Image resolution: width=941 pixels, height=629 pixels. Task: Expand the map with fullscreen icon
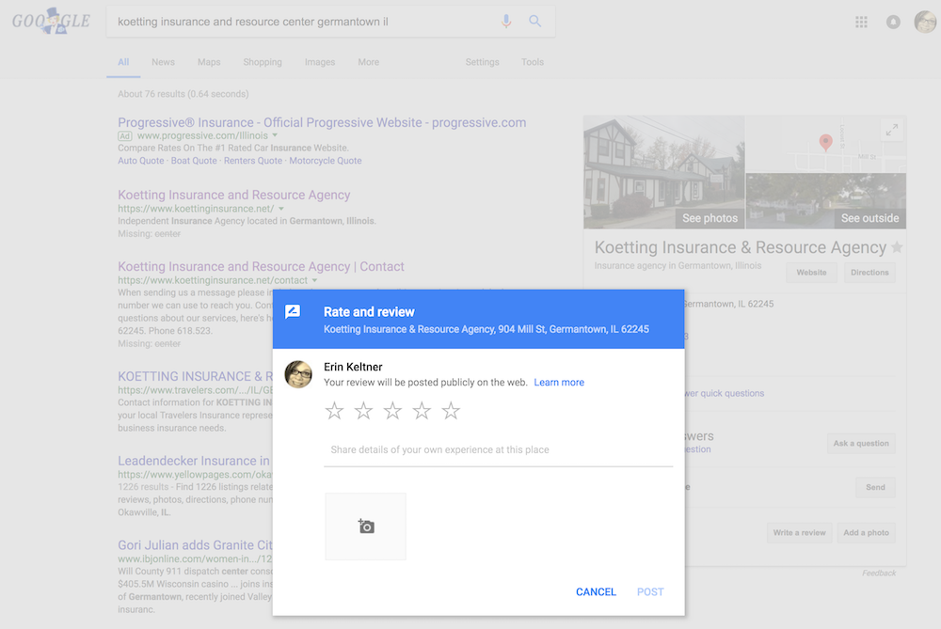(892, 130)
